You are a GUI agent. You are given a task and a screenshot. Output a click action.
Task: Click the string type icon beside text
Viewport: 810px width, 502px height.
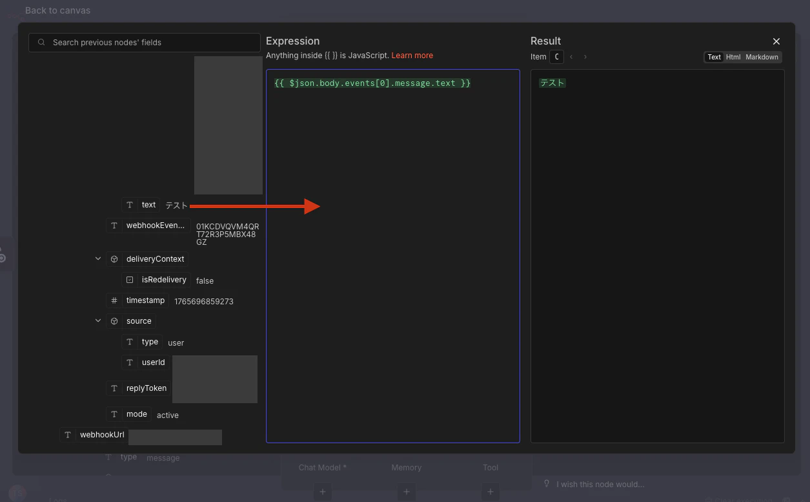pyautogui.click(x=130, y=205)
